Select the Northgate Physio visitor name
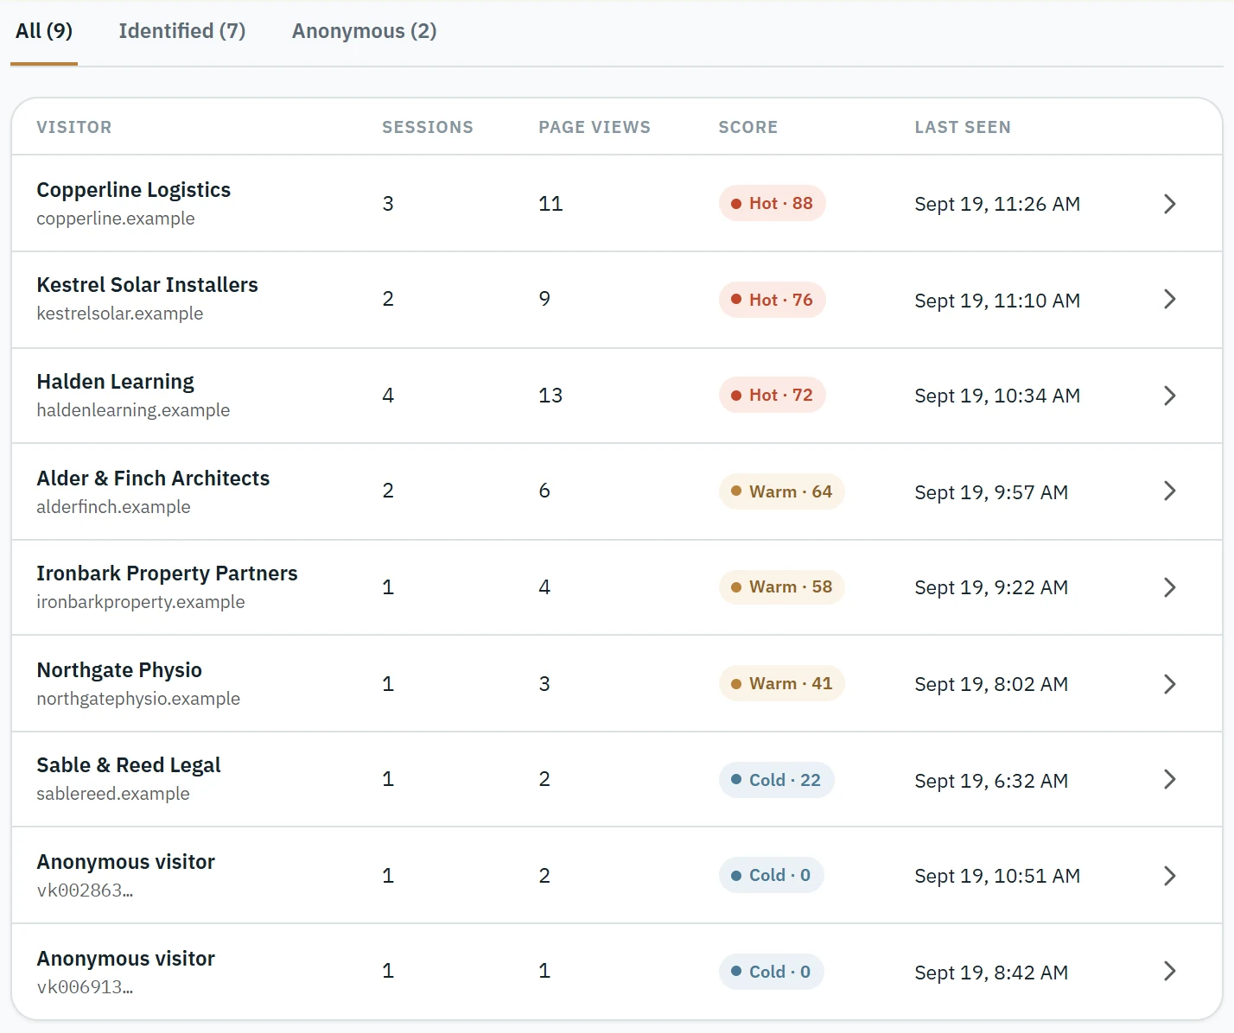 [x=119, y=670]
